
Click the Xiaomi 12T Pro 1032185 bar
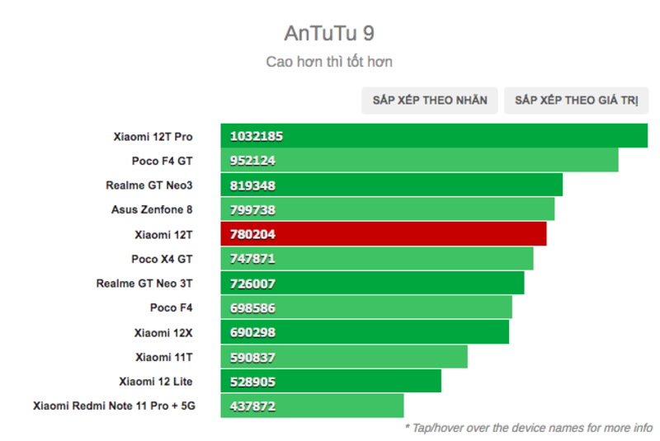tap(433, 136)
